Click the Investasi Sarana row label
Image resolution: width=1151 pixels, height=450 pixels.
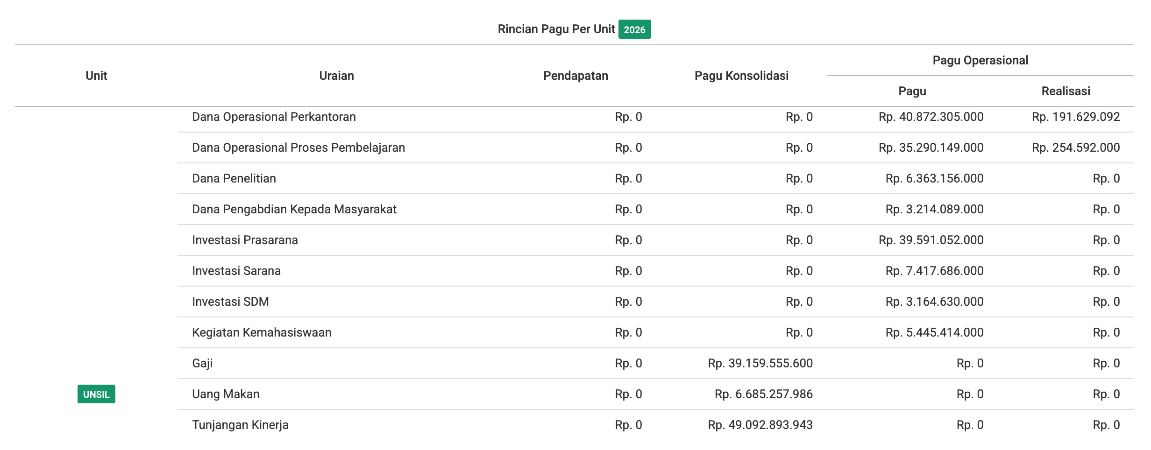(x=236, y=271)
